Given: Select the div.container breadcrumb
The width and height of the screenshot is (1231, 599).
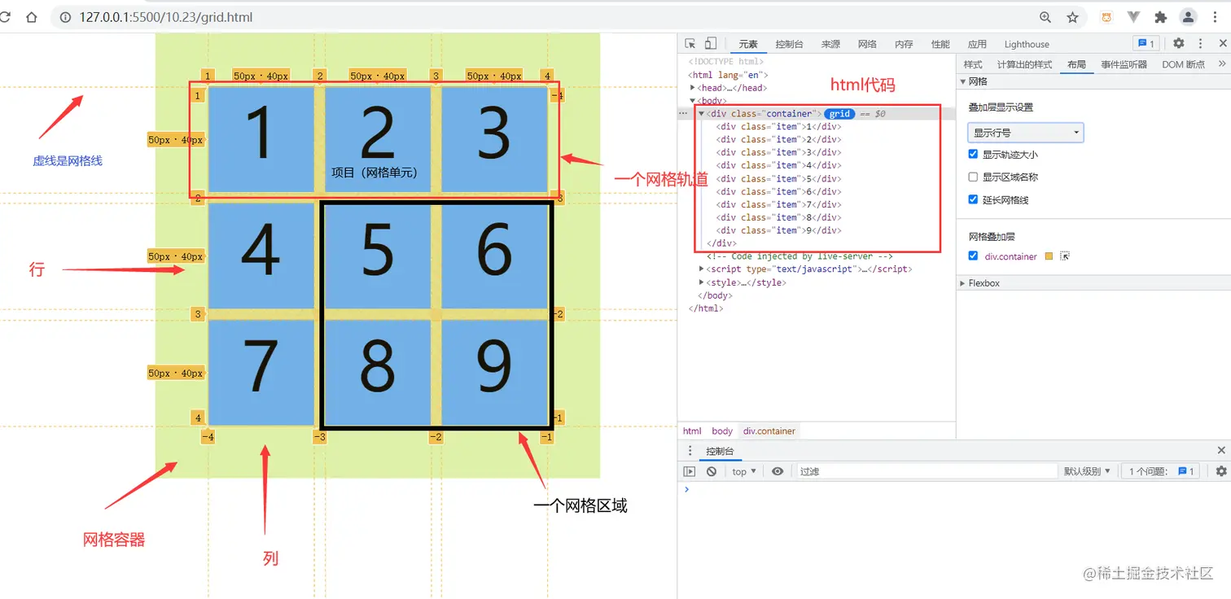Looking at the screenshot, I should tap(769, 431).
